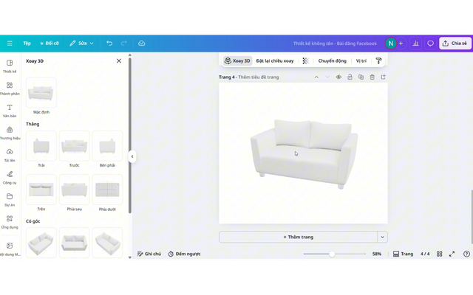Toggle the page lock icon
Viewport: 473px width, 295px height.
(x=350, y=77)
